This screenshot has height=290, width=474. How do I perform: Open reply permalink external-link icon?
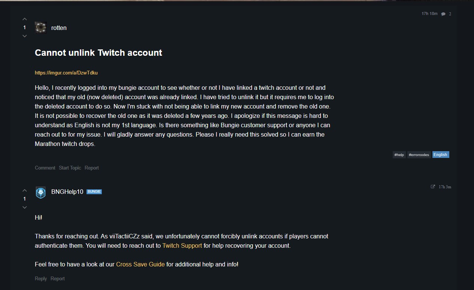click(433, 187)
